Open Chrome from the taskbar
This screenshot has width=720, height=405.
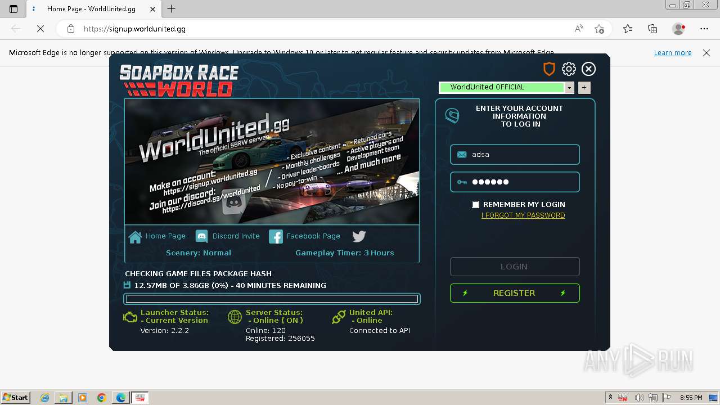coord(101,398)
